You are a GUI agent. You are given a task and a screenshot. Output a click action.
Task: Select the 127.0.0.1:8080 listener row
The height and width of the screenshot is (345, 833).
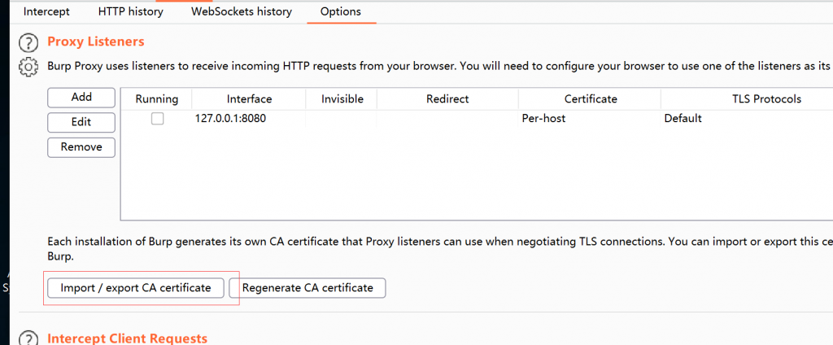click(x=407, y=118)
